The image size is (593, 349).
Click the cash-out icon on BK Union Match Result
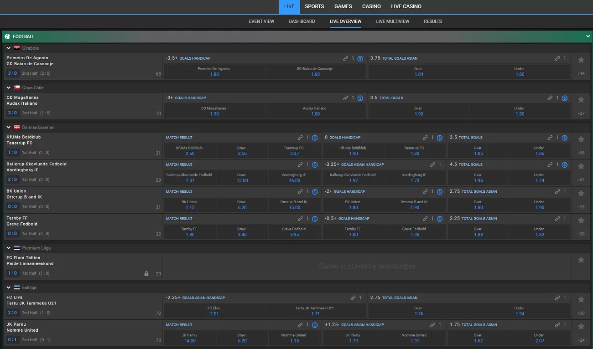315,192
